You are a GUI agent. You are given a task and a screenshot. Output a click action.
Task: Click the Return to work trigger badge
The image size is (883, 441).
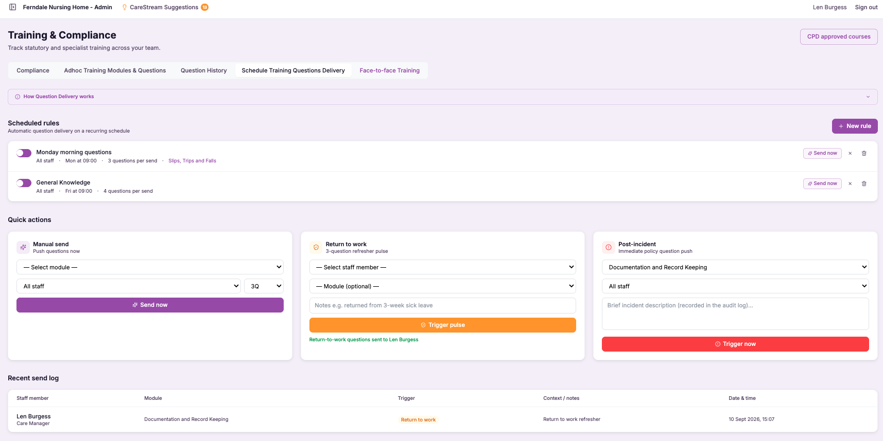pyautogui.click(x=418, y=420)
